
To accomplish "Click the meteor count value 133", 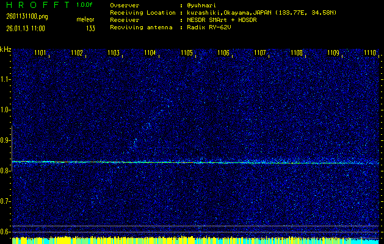I will [x=90, y=28].
